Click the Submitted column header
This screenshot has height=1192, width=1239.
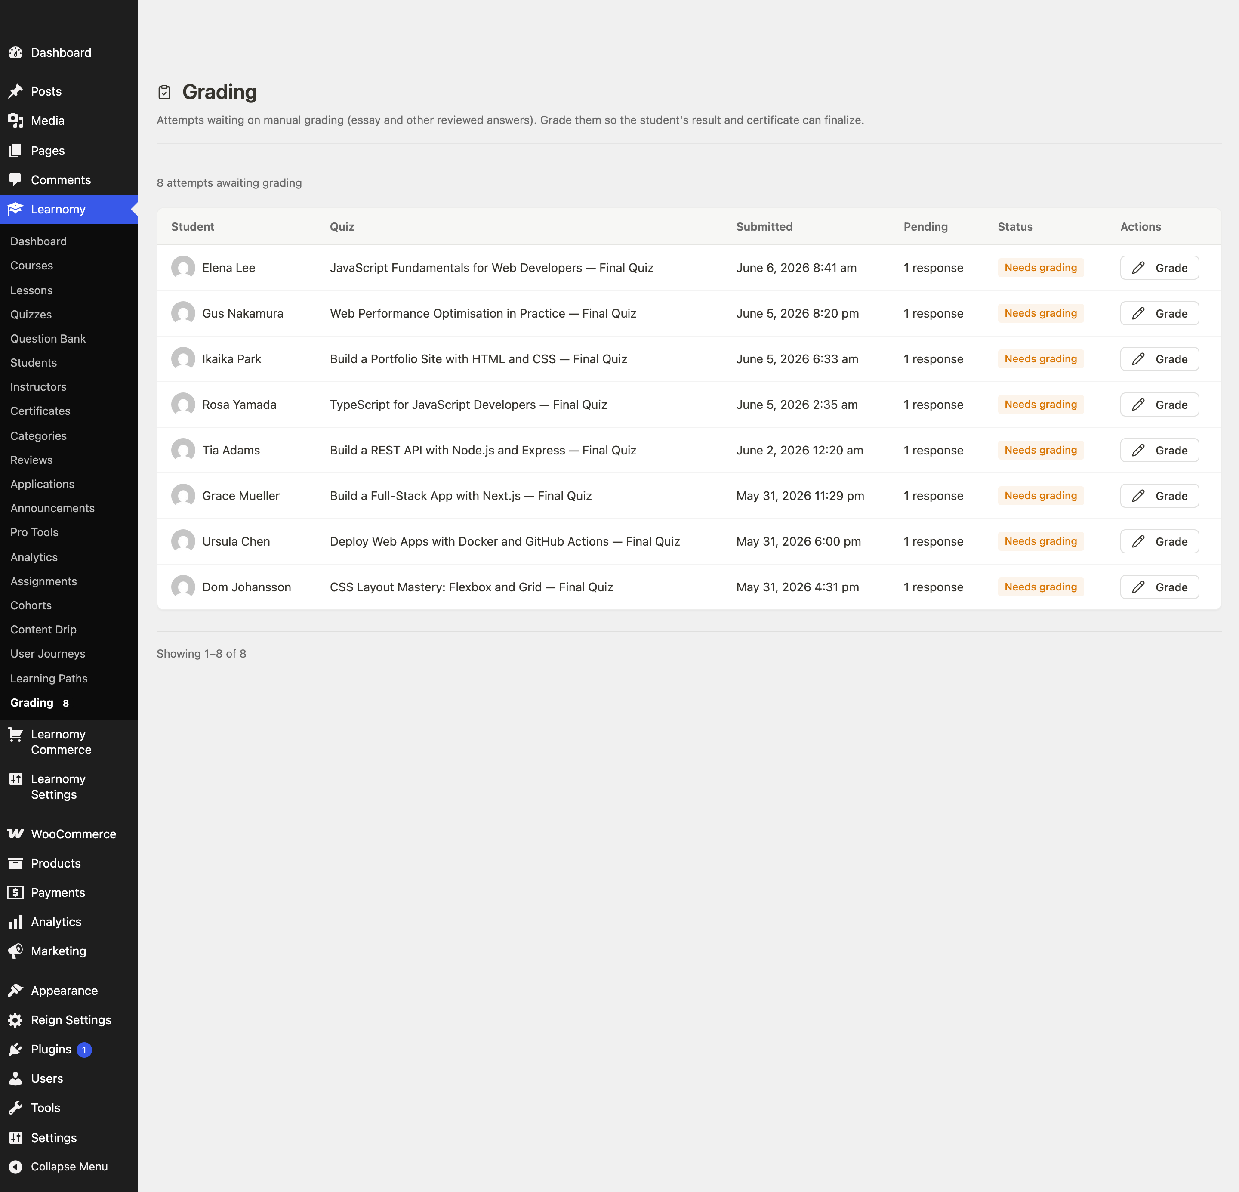point(764,226)
